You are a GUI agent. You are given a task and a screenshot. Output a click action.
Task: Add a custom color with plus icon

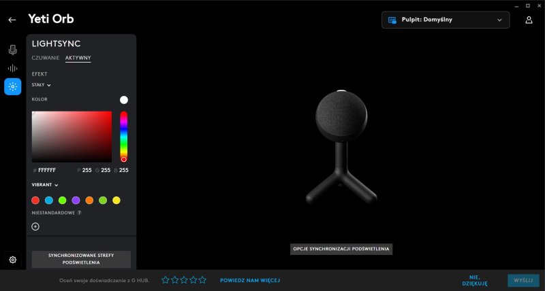35,226
